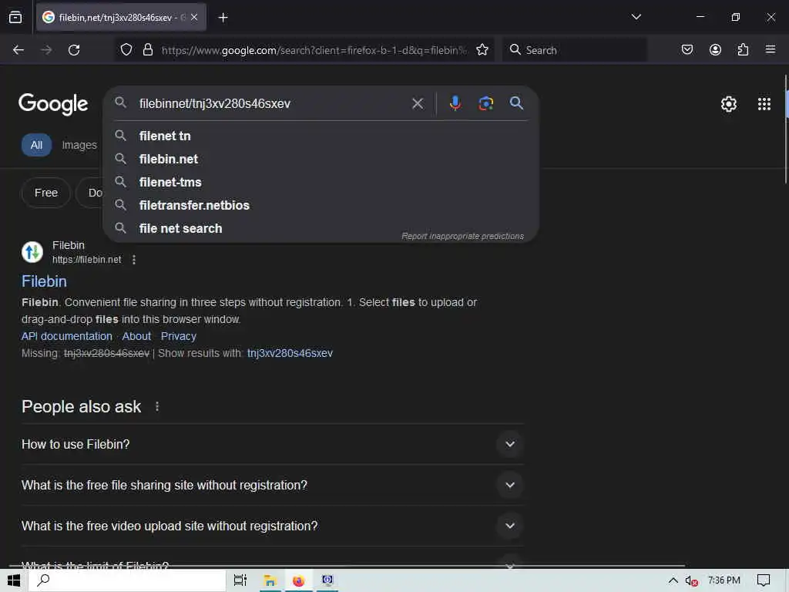The width and height of the screenshot is (789, 592).
Task: Clear the Google search query
Action: tap(417, 104)
